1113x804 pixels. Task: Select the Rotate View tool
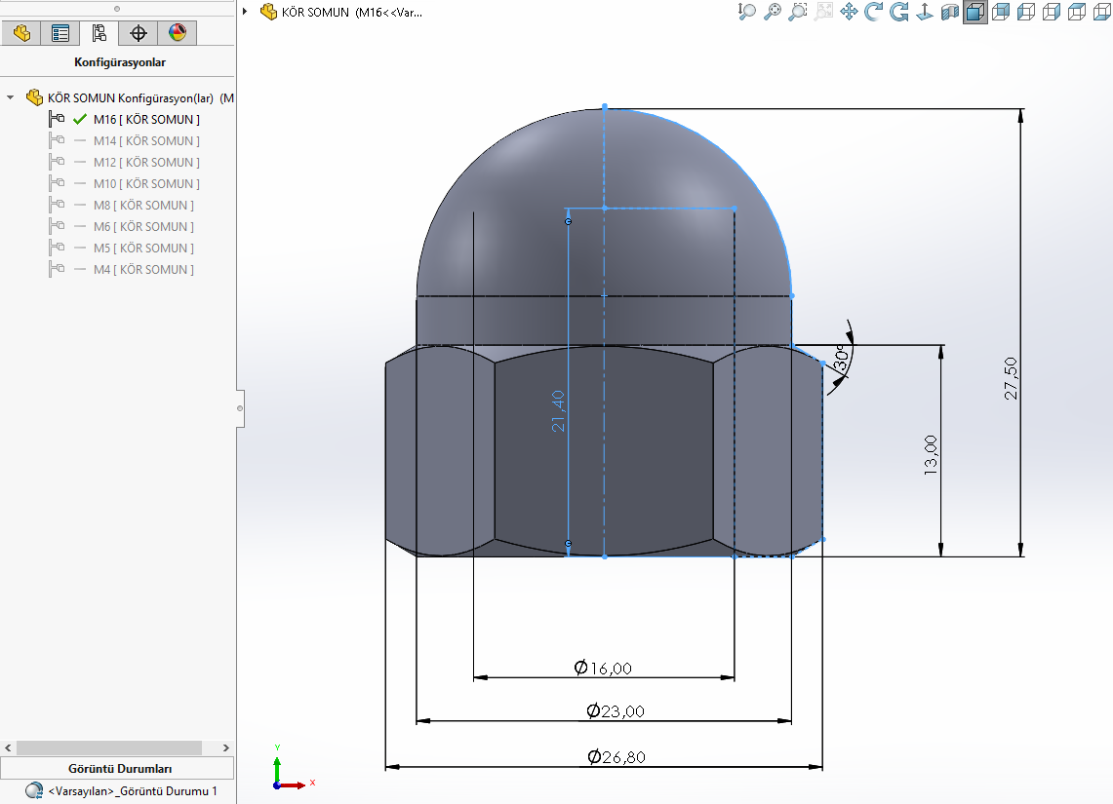tap(874, 12)
